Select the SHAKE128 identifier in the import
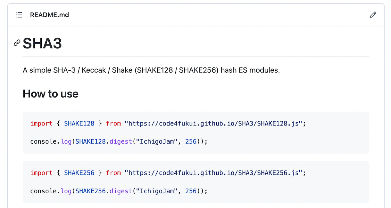 (79, 123)
